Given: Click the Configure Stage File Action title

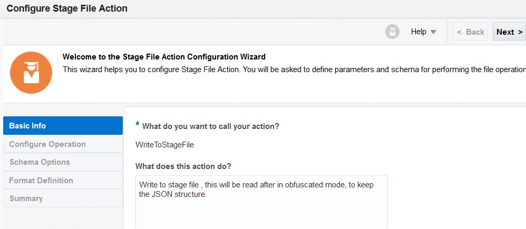Looking at the screenshot, I should (67, 8).
